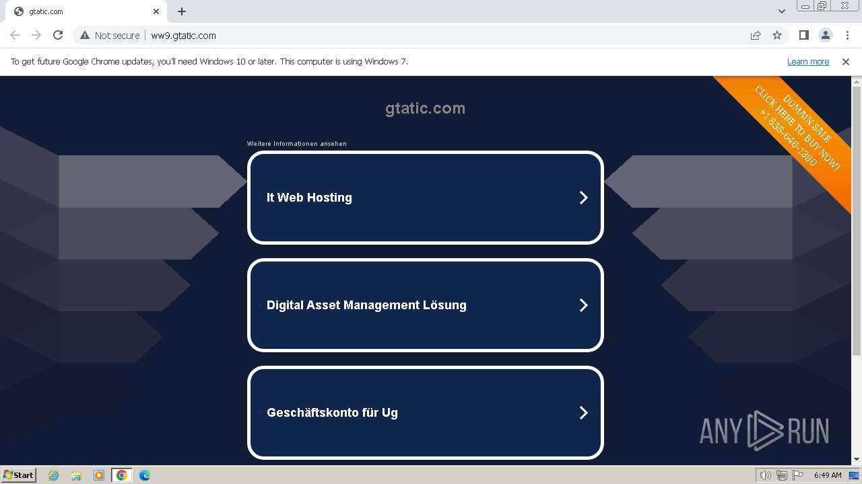Open a new tab with plus button
Image resolution: width=862 pixels, height=484 pixels.
[x=182, y=11]
